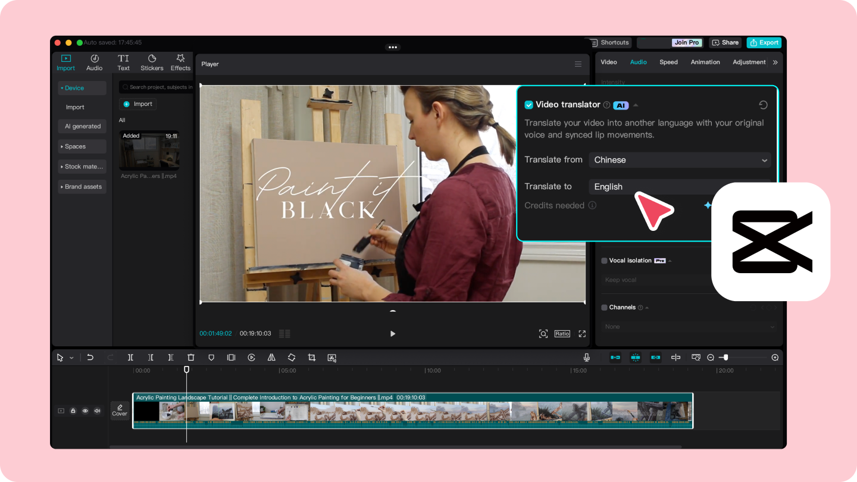The image size is (857, 482).
Task: Reset the Video translator settings
Action: click(764, 105)
